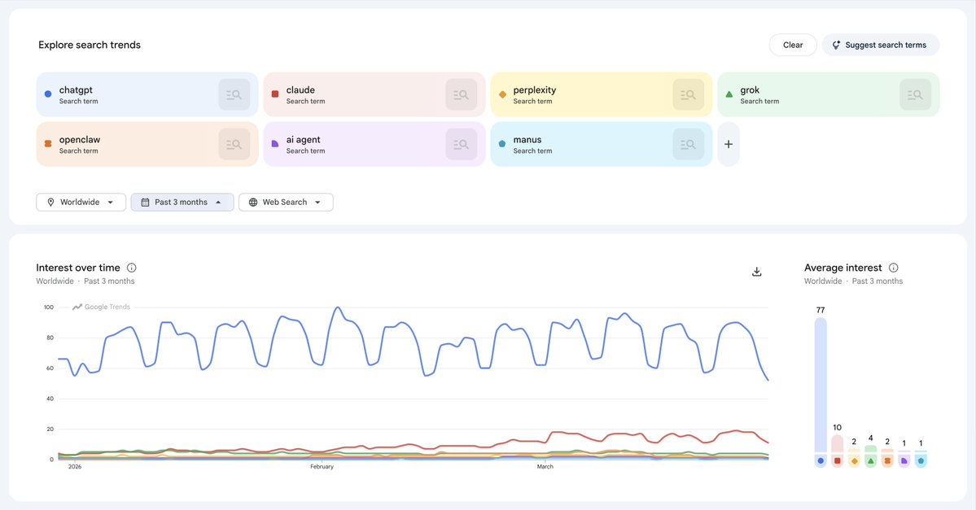
Task: Click the '77' value above chatgpt bar
Action: (x=821, y=310)
